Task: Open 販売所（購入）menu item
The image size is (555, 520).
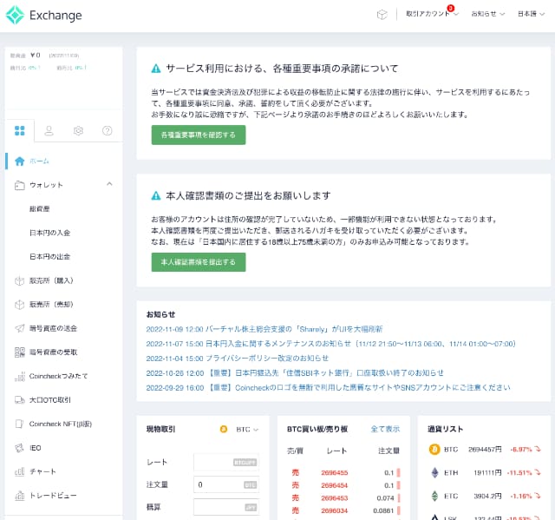Action: (x=51, y=280)
